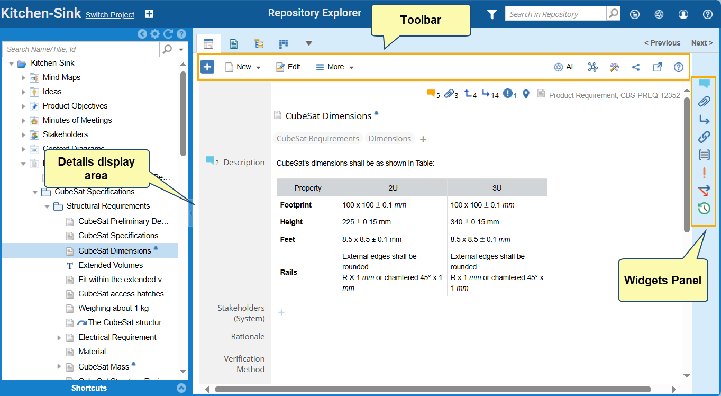
Task: Click the location pin icon
Action: (x=526, y=94)
